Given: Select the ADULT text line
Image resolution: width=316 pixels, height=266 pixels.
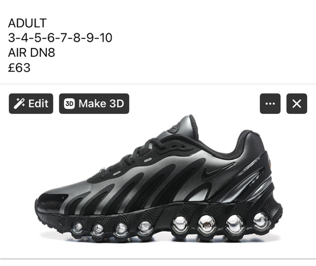Looking at the screenshot, I should pyautogui.click(x=28, y=23).
